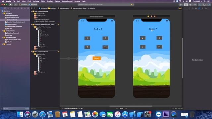Go back using the jump bar back arrow
Screen dimensions: 212x119
coord(34,8)
